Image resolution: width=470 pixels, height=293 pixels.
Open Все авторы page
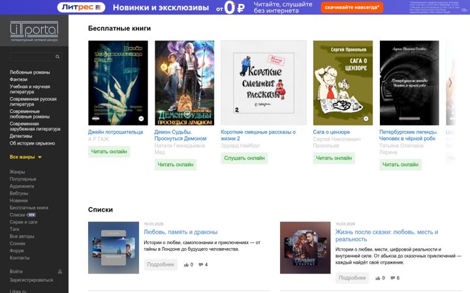pos(22,236)
